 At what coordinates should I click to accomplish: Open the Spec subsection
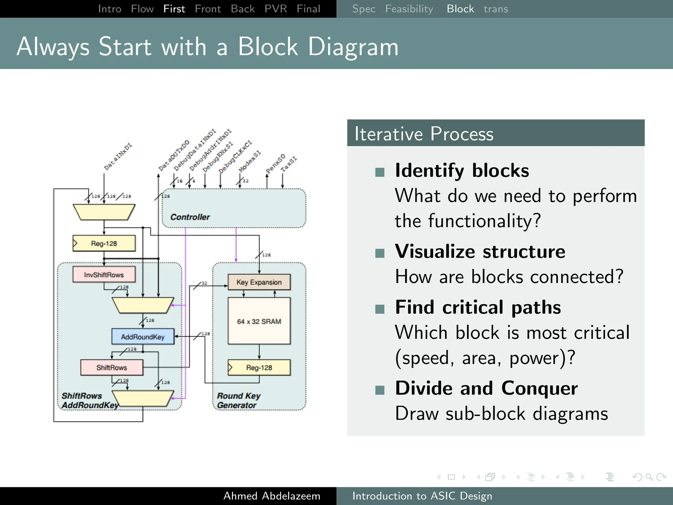(x=364, y=9)
